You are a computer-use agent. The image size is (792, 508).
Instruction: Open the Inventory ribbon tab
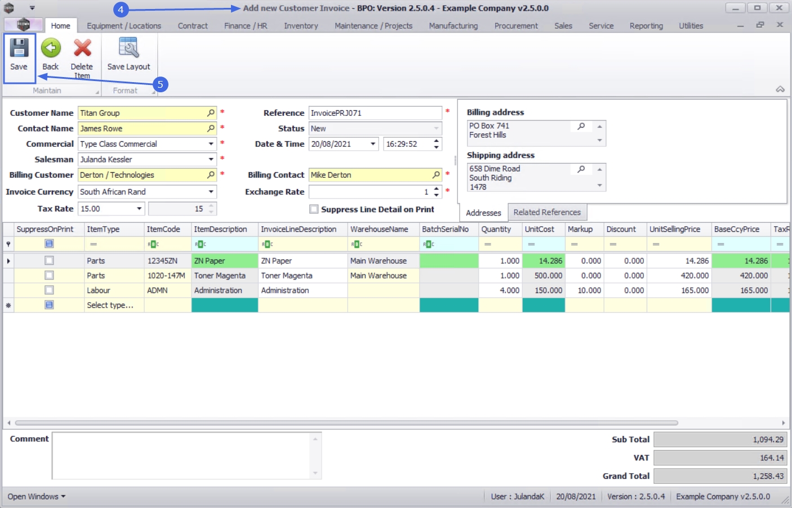tap(301, 26)
